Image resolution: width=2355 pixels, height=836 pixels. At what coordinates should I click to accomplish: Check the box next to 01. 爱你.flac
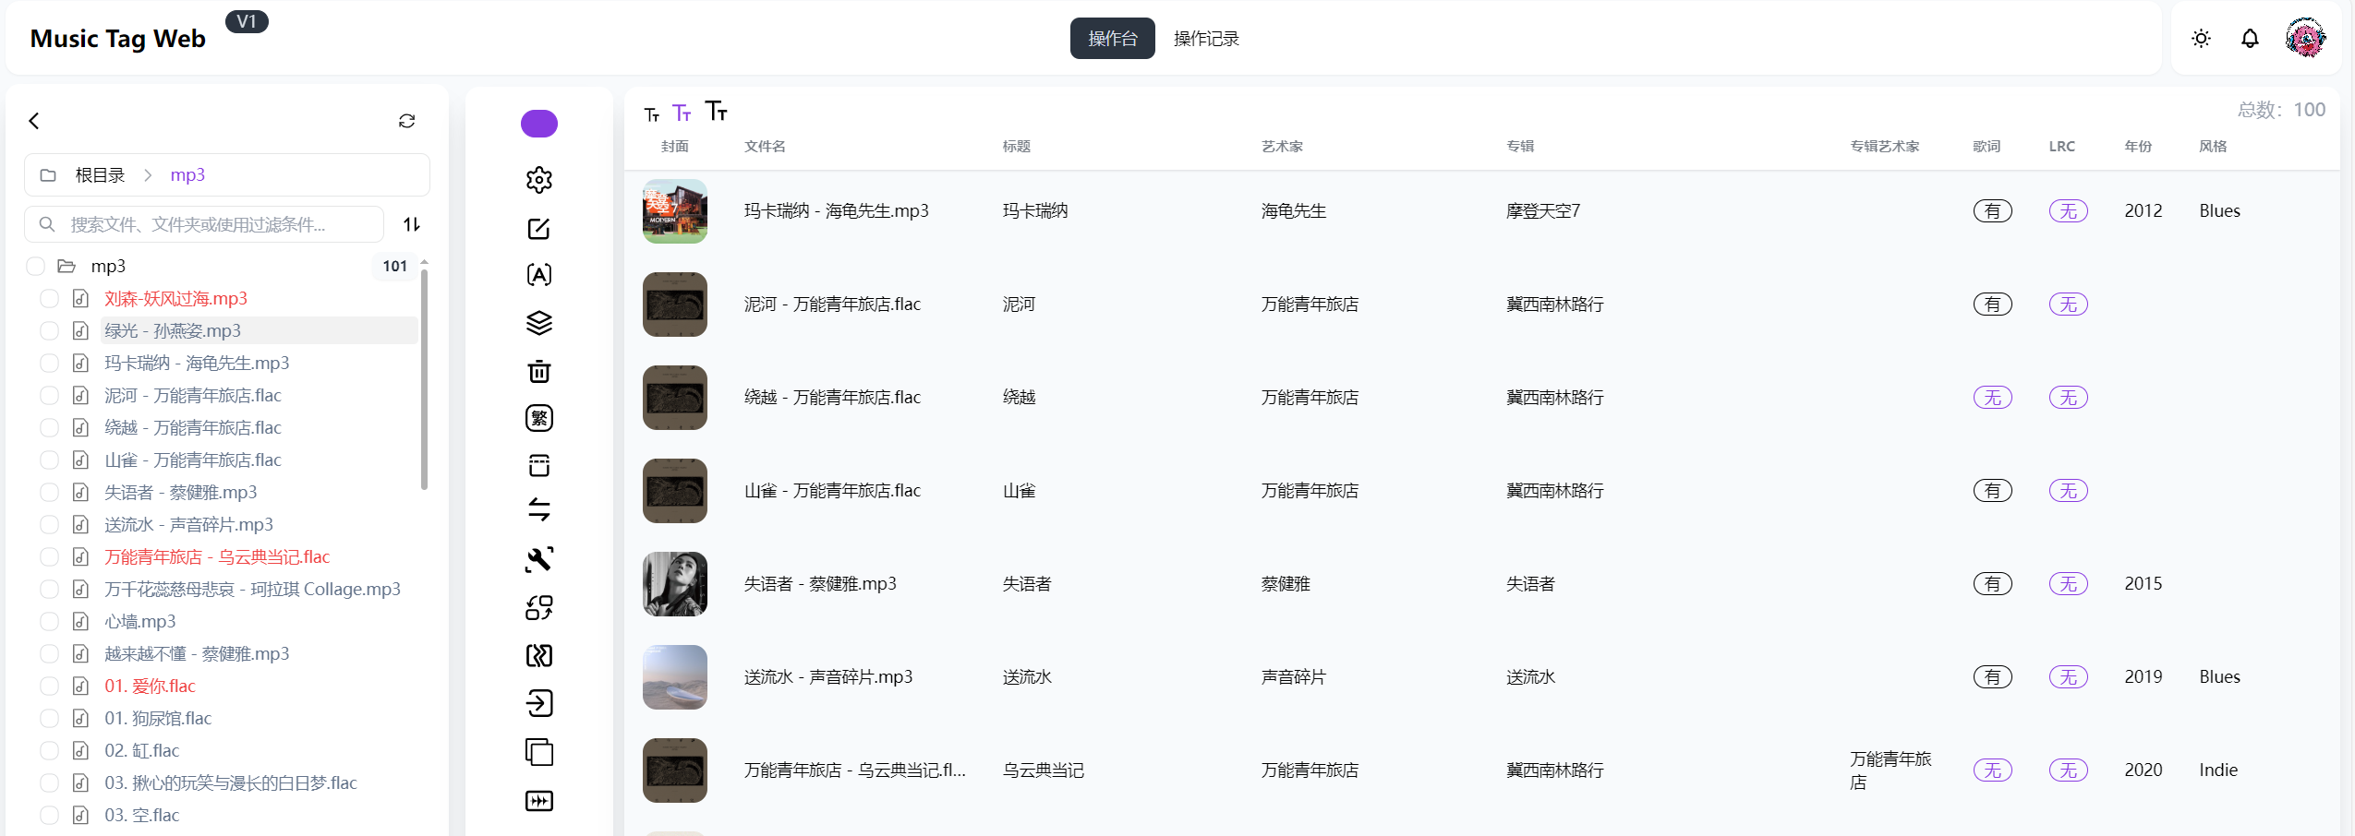pos(50,686)
